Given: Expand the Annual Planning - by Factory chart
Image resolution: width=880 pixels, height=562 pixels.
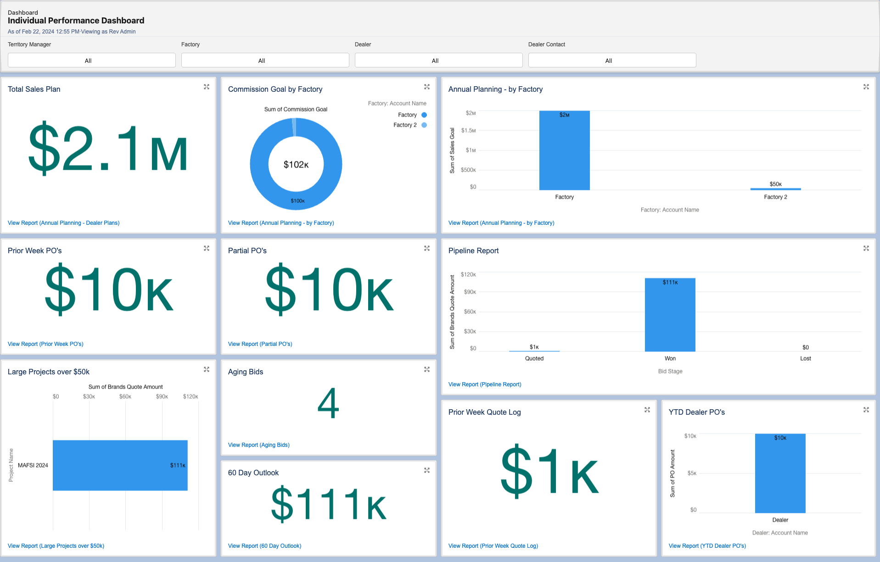Looking at the screenshot, I should [866, 87].
